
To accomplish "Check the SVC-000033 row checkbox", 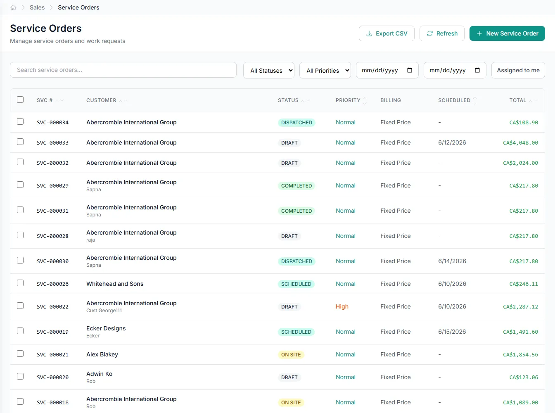I will [x=20, y=142].
